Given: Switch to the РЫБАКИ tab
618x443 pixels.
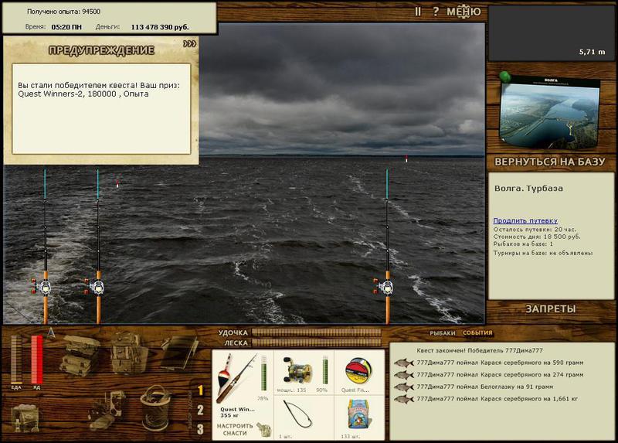Looking at the screenshot, I should (x=443, y=333).
